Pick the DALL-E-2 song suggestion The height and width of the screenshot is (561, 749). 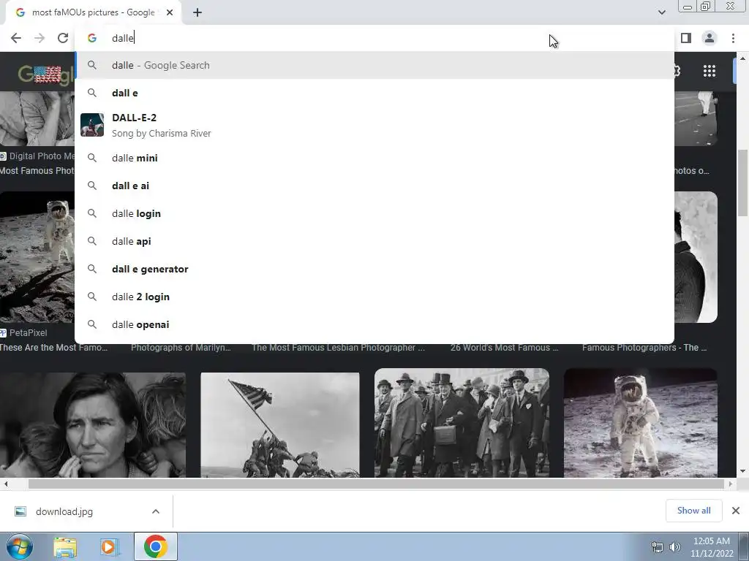374,125
